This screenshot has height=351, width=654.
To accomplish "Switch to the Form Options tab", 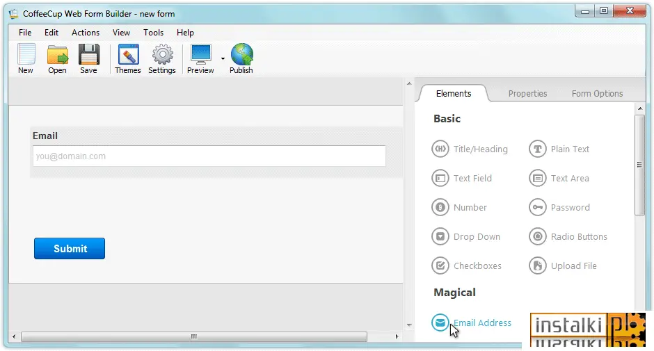I will point(597,93).
